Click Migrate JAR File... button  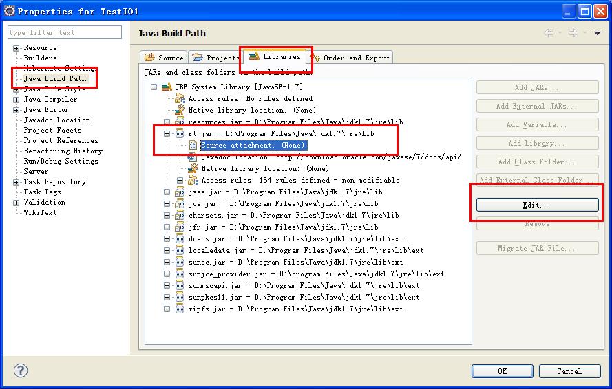537,248
